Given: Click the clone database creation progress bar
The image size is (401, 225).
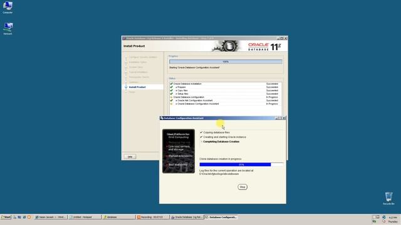Looking at the screenshot, I should [x=241, y=164].
